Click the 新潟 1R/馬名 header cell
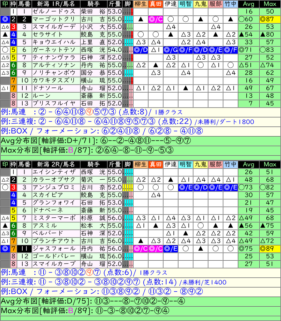 click(x=56, y=4)
